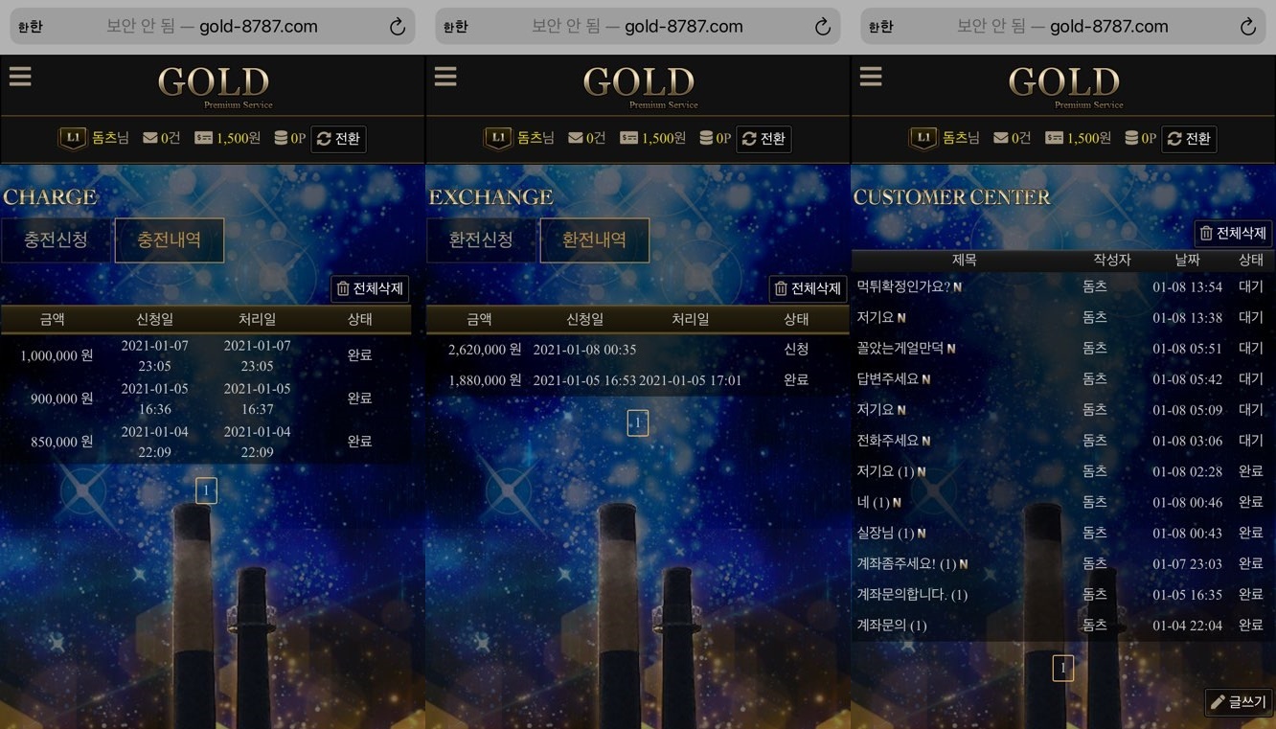This screenshot has width=1276, height=729.
Task: Write new post with 글쓰기 button
Action: pos(1239,702)
